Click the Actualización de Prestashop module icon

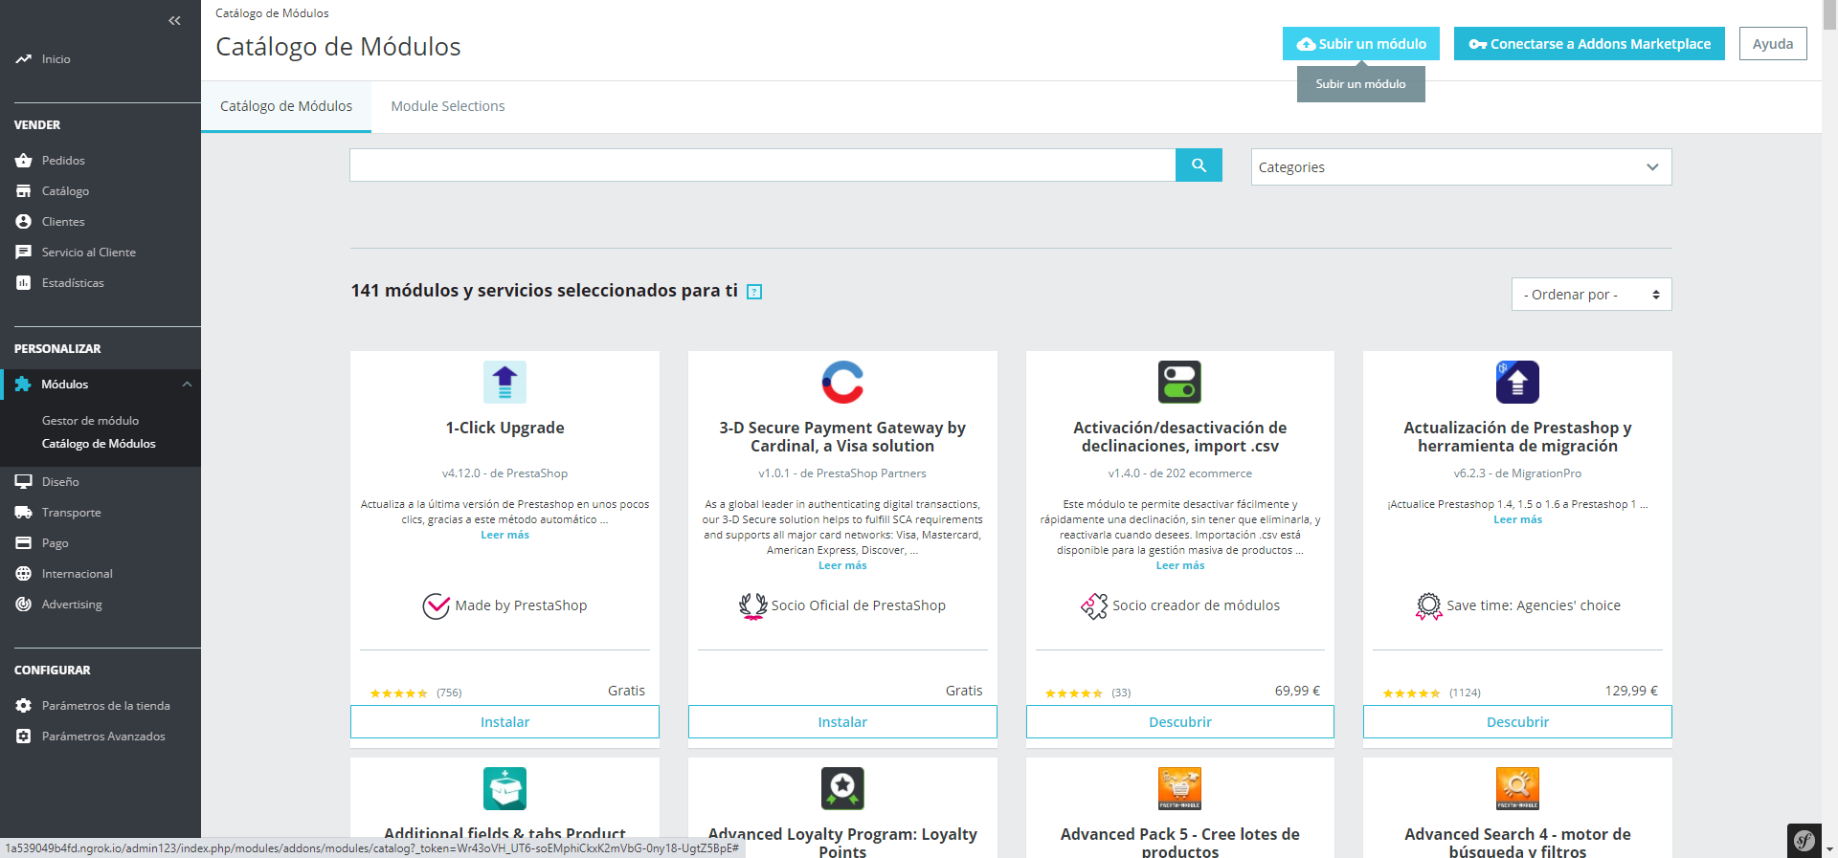tap(1517, 382)
